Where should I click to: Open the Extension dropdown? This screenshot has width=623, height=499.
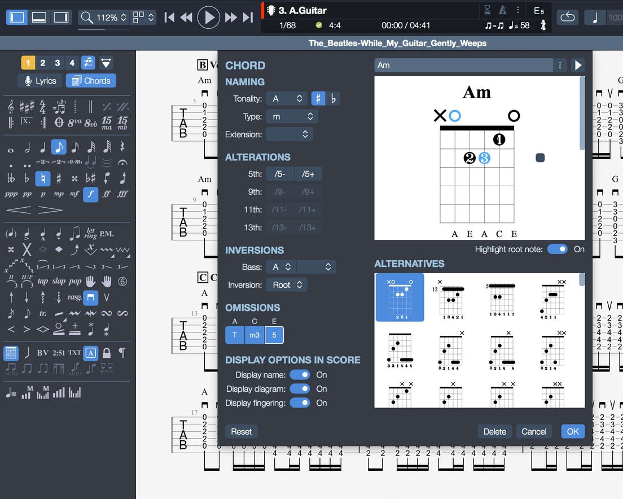(289, 134)
